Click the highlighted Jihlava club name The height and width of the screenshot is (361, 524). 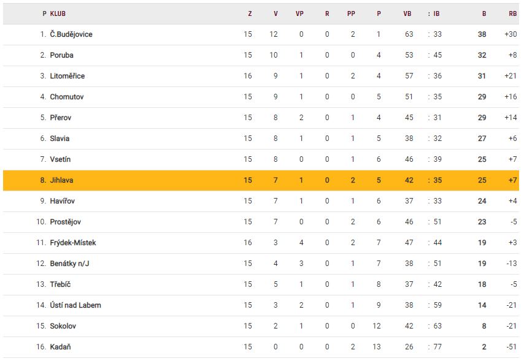(x=61, y=180)
